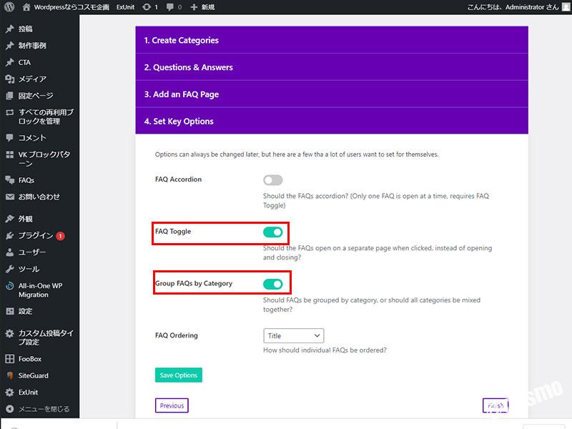Turn off the FAQ Toggle switch

(272, 232)
